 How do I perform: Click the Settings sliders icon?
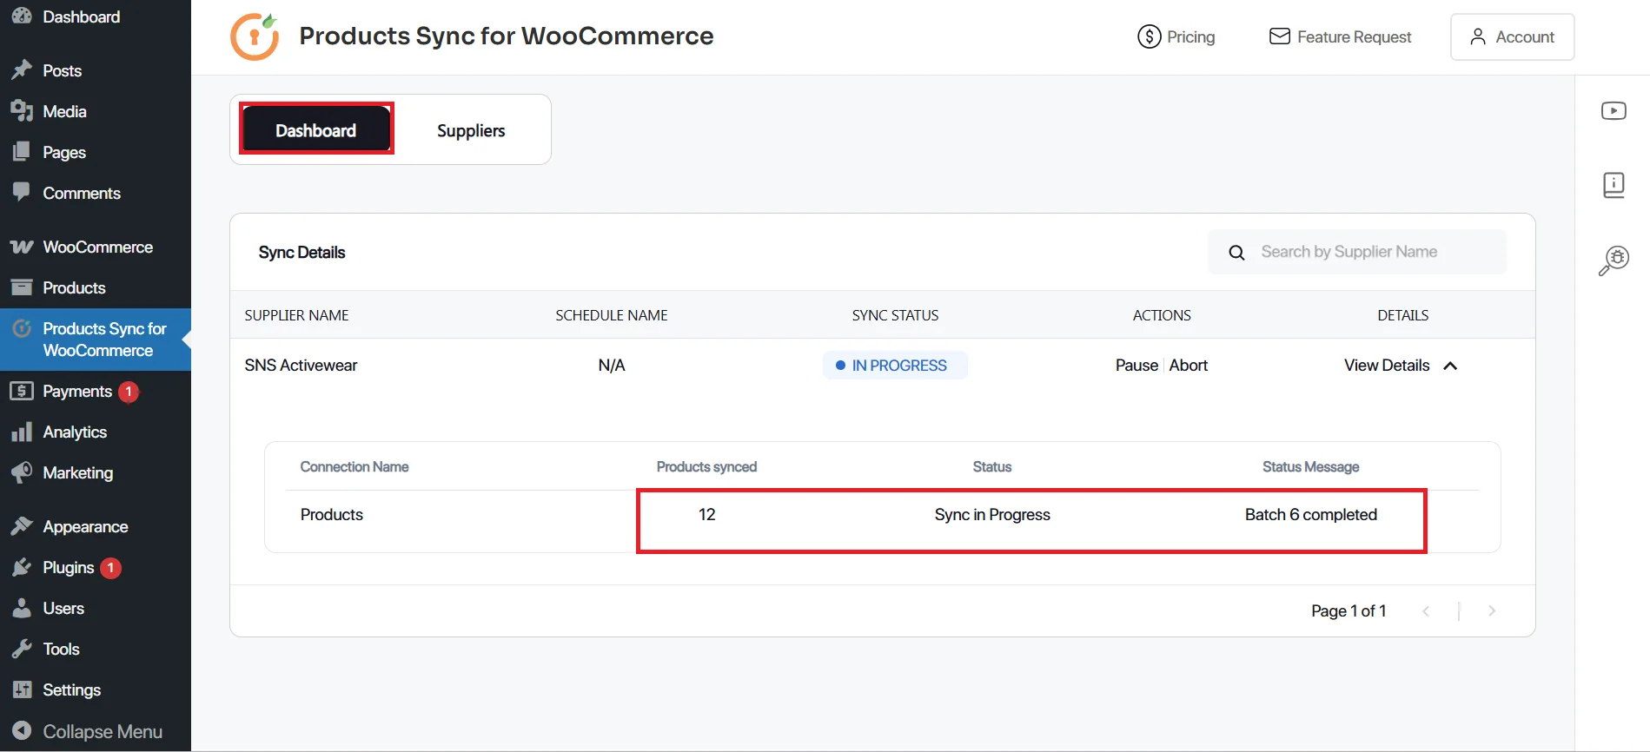pyautogui.click(x=22, y=689)
